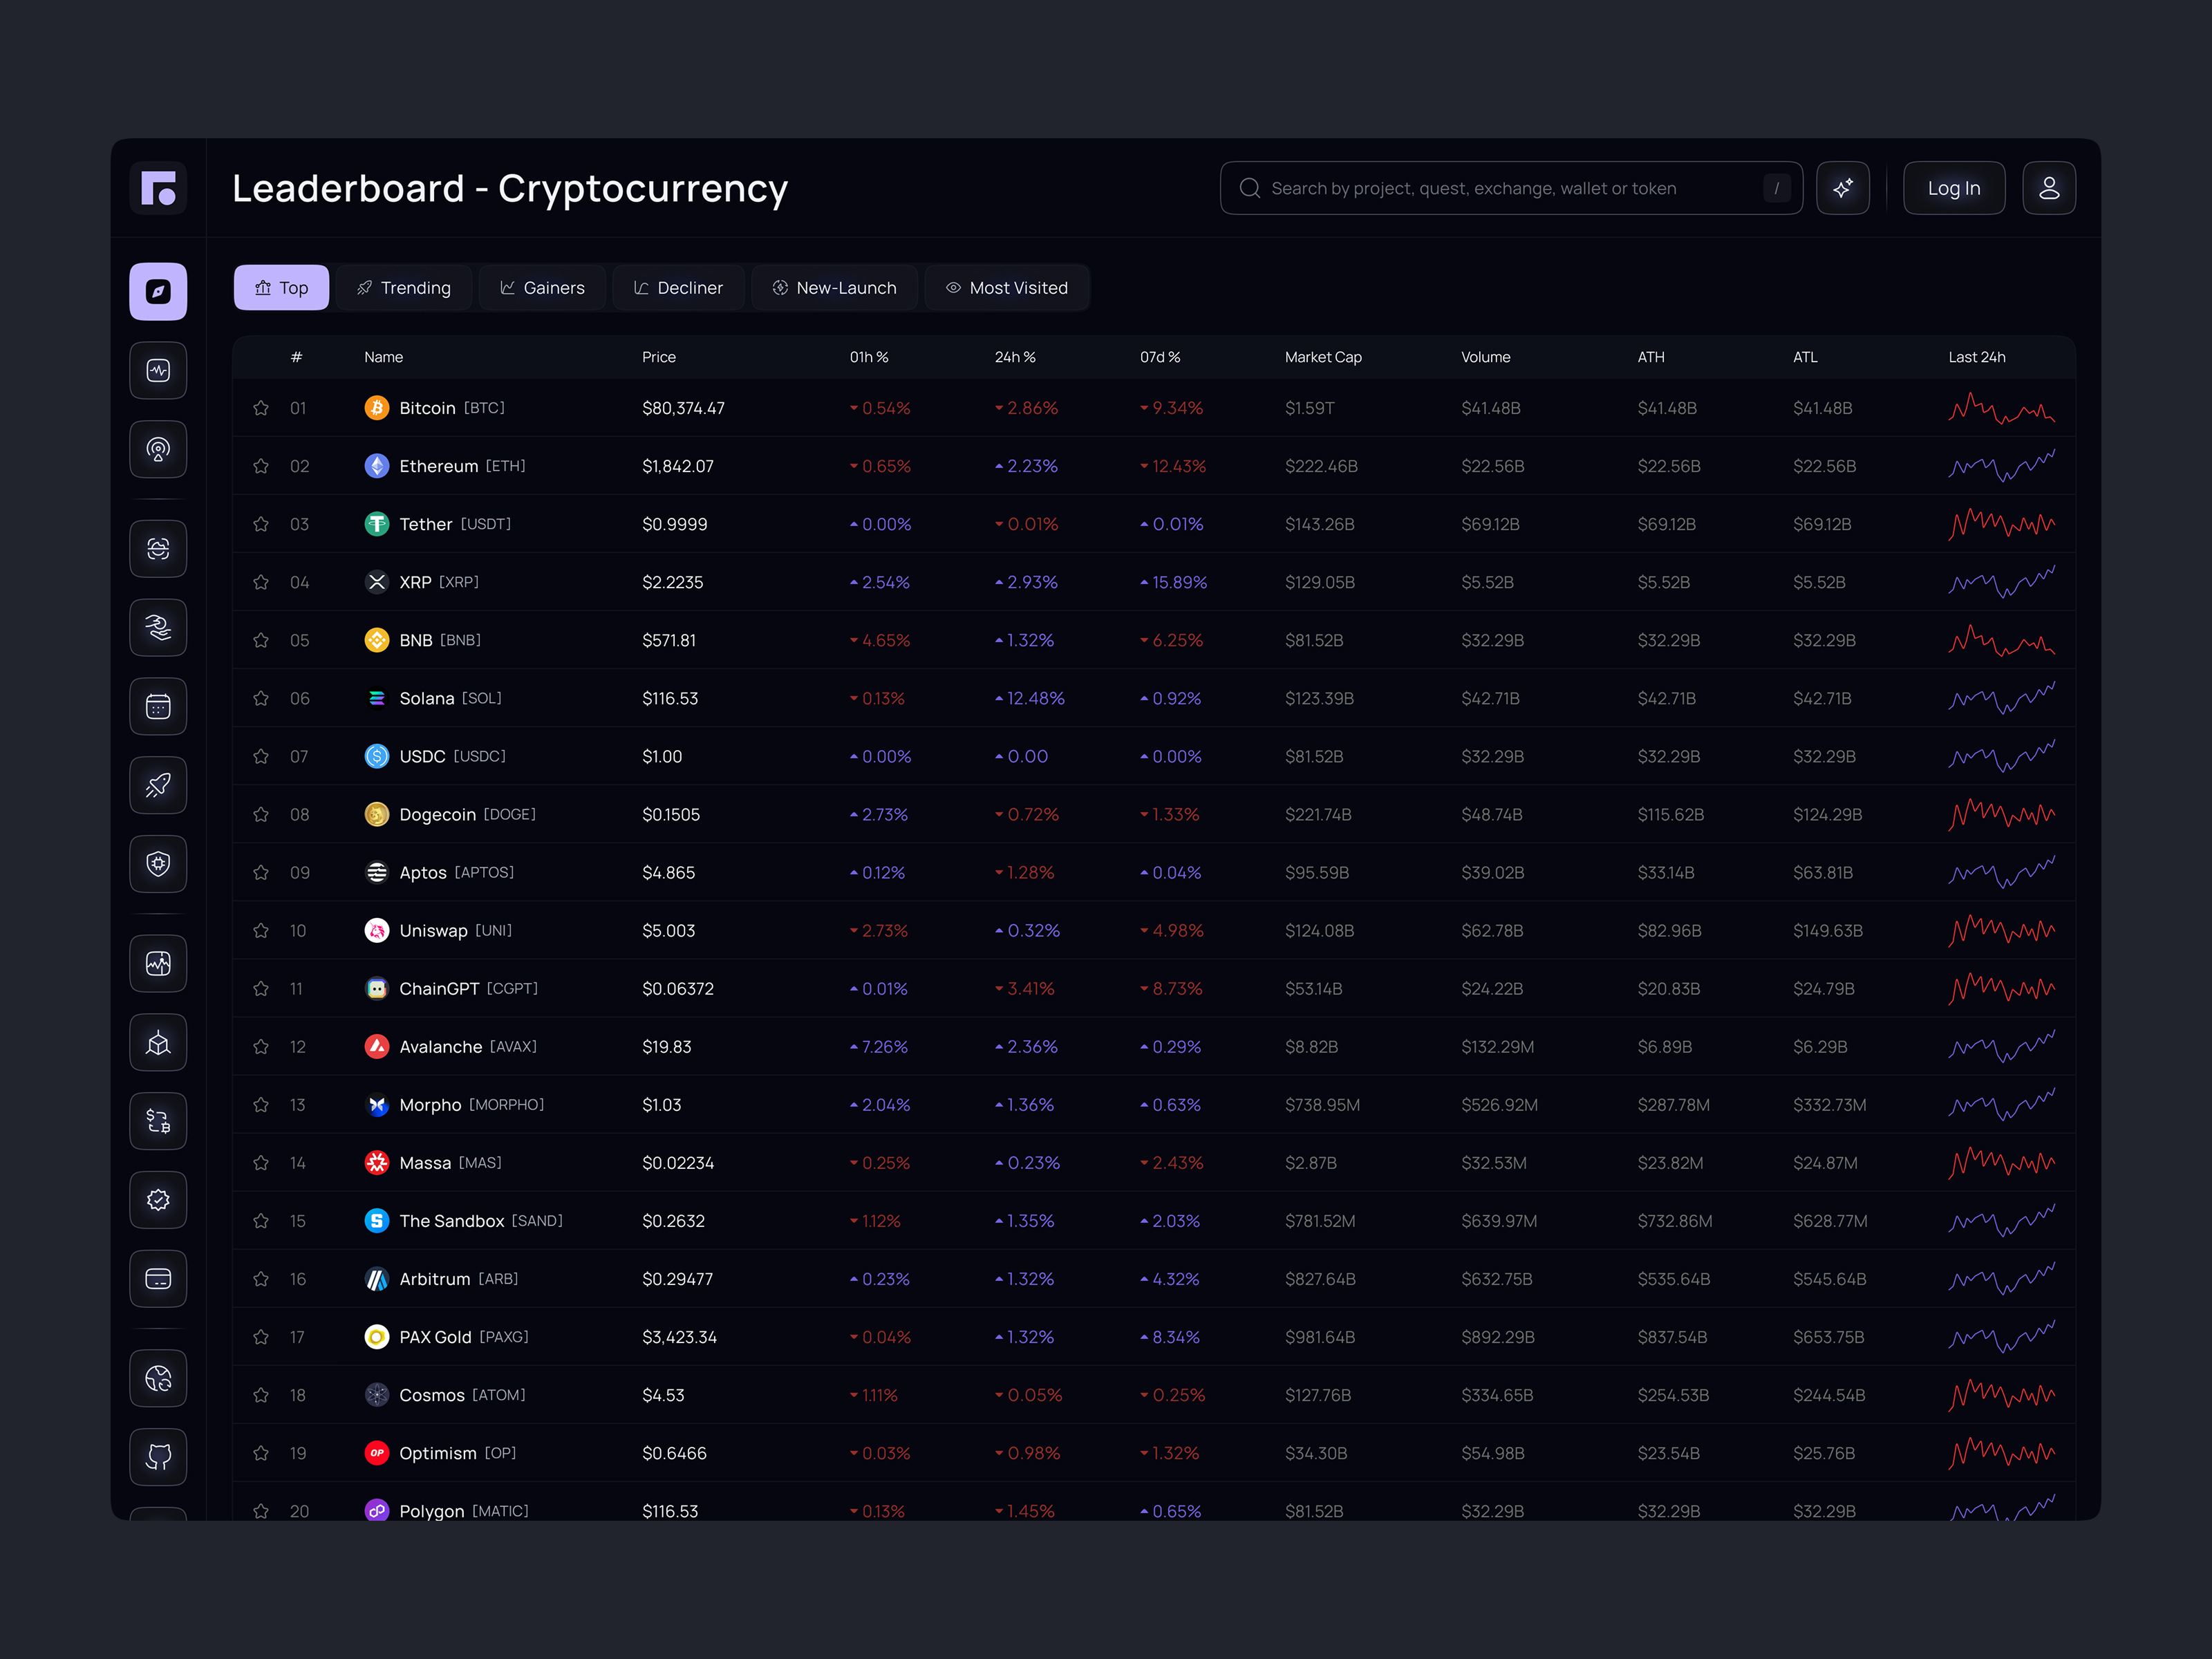Image resolution: width=2212 pixels, height=1659 pixels.
Task: Favorite Ethereum with its star
Action: pyautogui.click(x=261, y=466)
